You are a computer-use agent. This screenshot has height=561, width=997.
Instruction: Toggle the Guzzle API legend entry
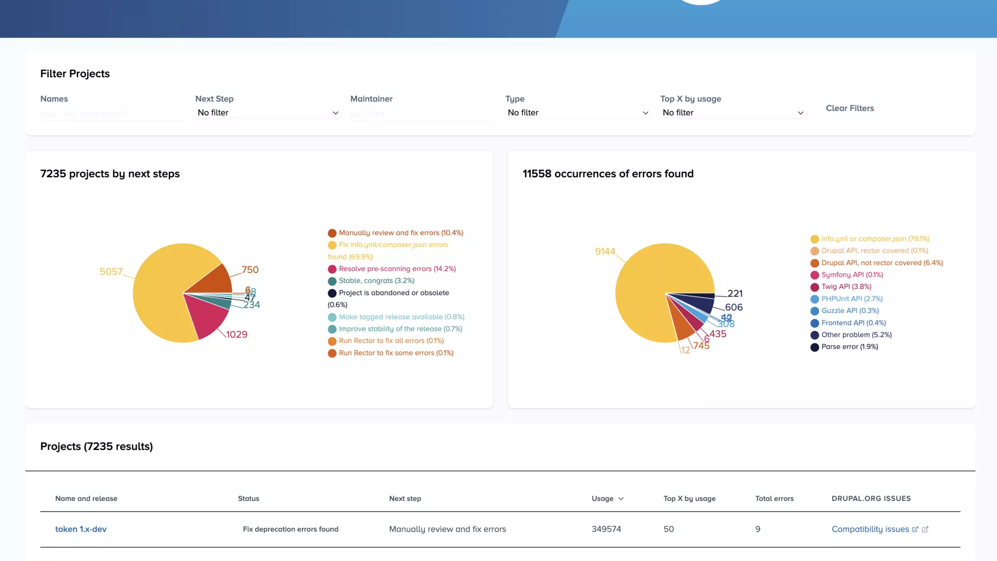pyautogui.click(x=845, y=311)
